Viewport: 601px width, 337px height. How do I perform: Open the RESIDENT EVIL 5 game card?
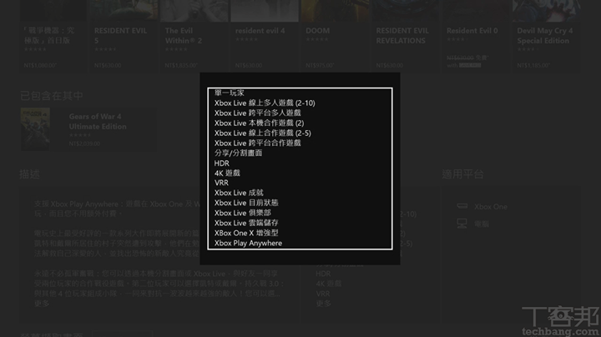(x=123, y=35)
